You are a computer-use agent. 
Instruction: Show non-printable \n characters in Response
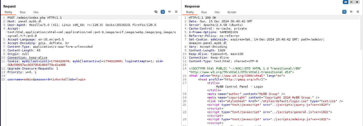[351, 12]
